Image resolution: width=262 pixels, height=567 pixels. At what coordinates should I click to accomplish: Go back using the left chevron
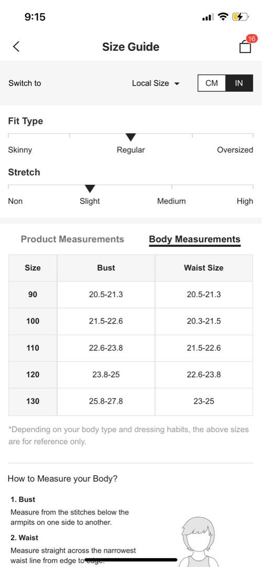point(16,47)
